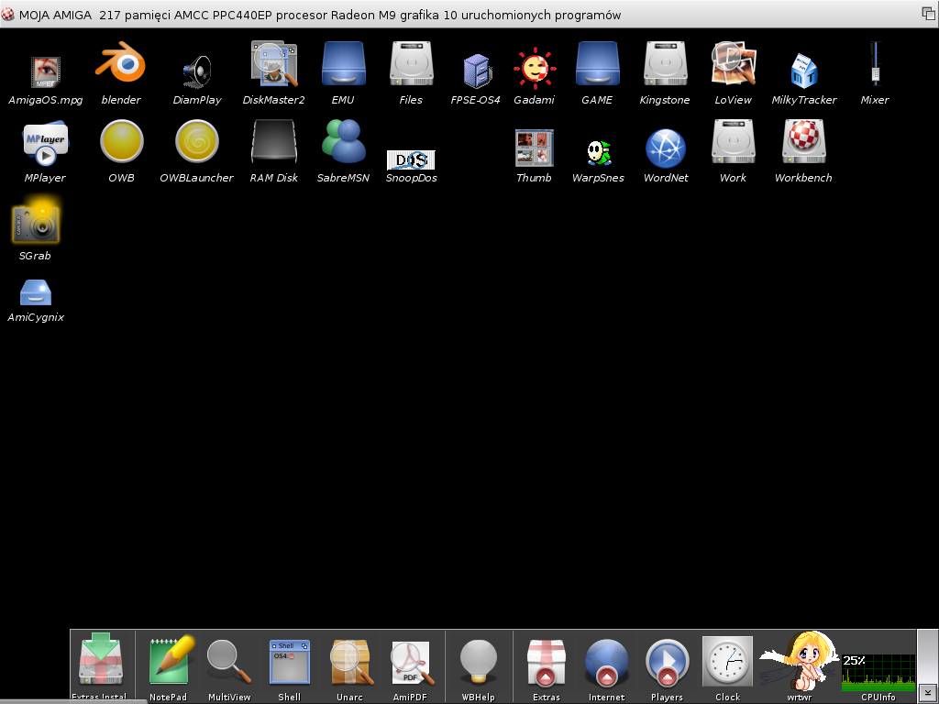Open the RAM Disk icon
This screenshot has height=704, width=939.
273,141
